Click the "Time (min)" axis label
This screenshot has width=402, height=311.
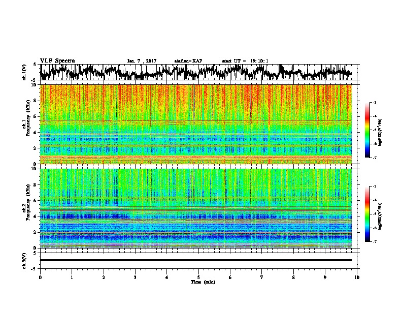[x=203, y=282]
